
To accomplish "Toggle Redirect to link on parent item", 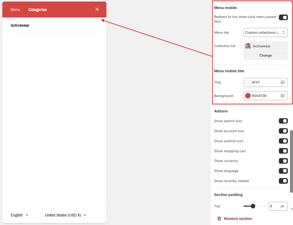I will [x=283, y=17].
